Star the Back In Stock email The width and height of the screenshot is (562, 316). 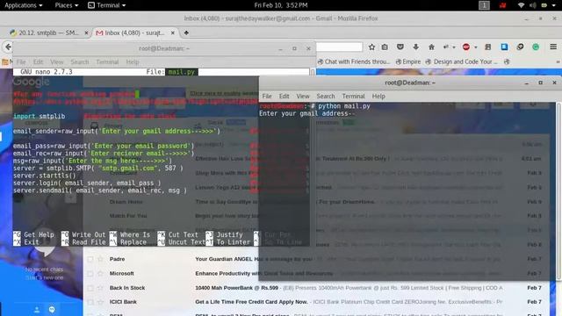(x=100, y=288)
